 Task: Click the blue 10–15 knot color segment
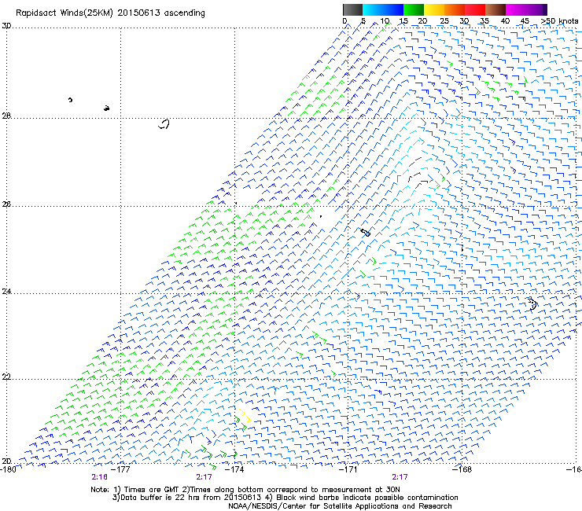point(393,9)
